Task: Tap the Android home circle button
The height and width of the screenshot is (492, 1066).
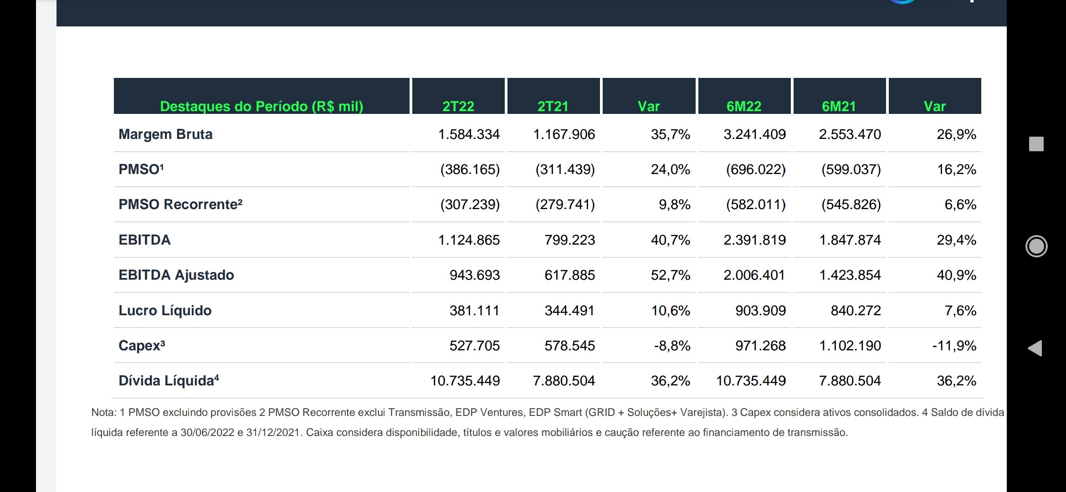Action: pyautogui.click(x=1036, y=246)
